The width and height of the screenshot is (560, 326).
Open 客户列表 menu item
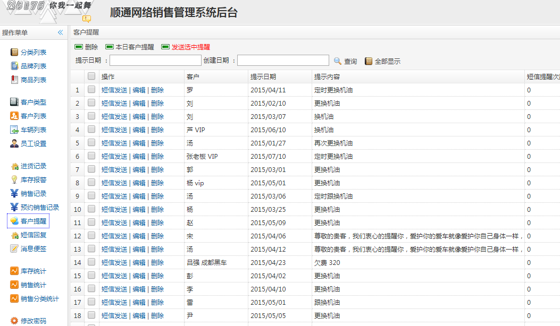[x=33, y=116]
